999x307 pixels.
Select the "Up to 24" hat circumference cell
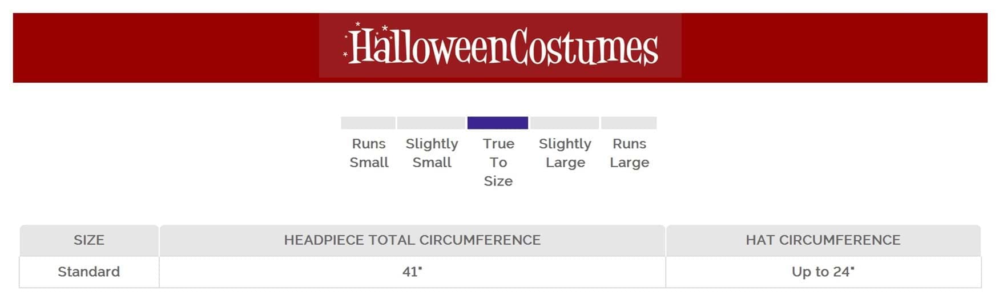tap(823, 272)
